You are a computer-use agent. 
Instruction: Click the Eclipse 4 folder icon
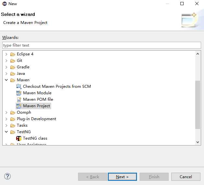pos(13,54)
